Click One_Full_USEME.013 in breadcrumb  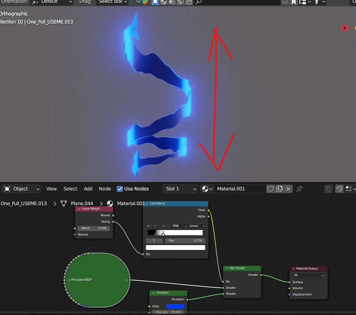click(x=24, y=203)
